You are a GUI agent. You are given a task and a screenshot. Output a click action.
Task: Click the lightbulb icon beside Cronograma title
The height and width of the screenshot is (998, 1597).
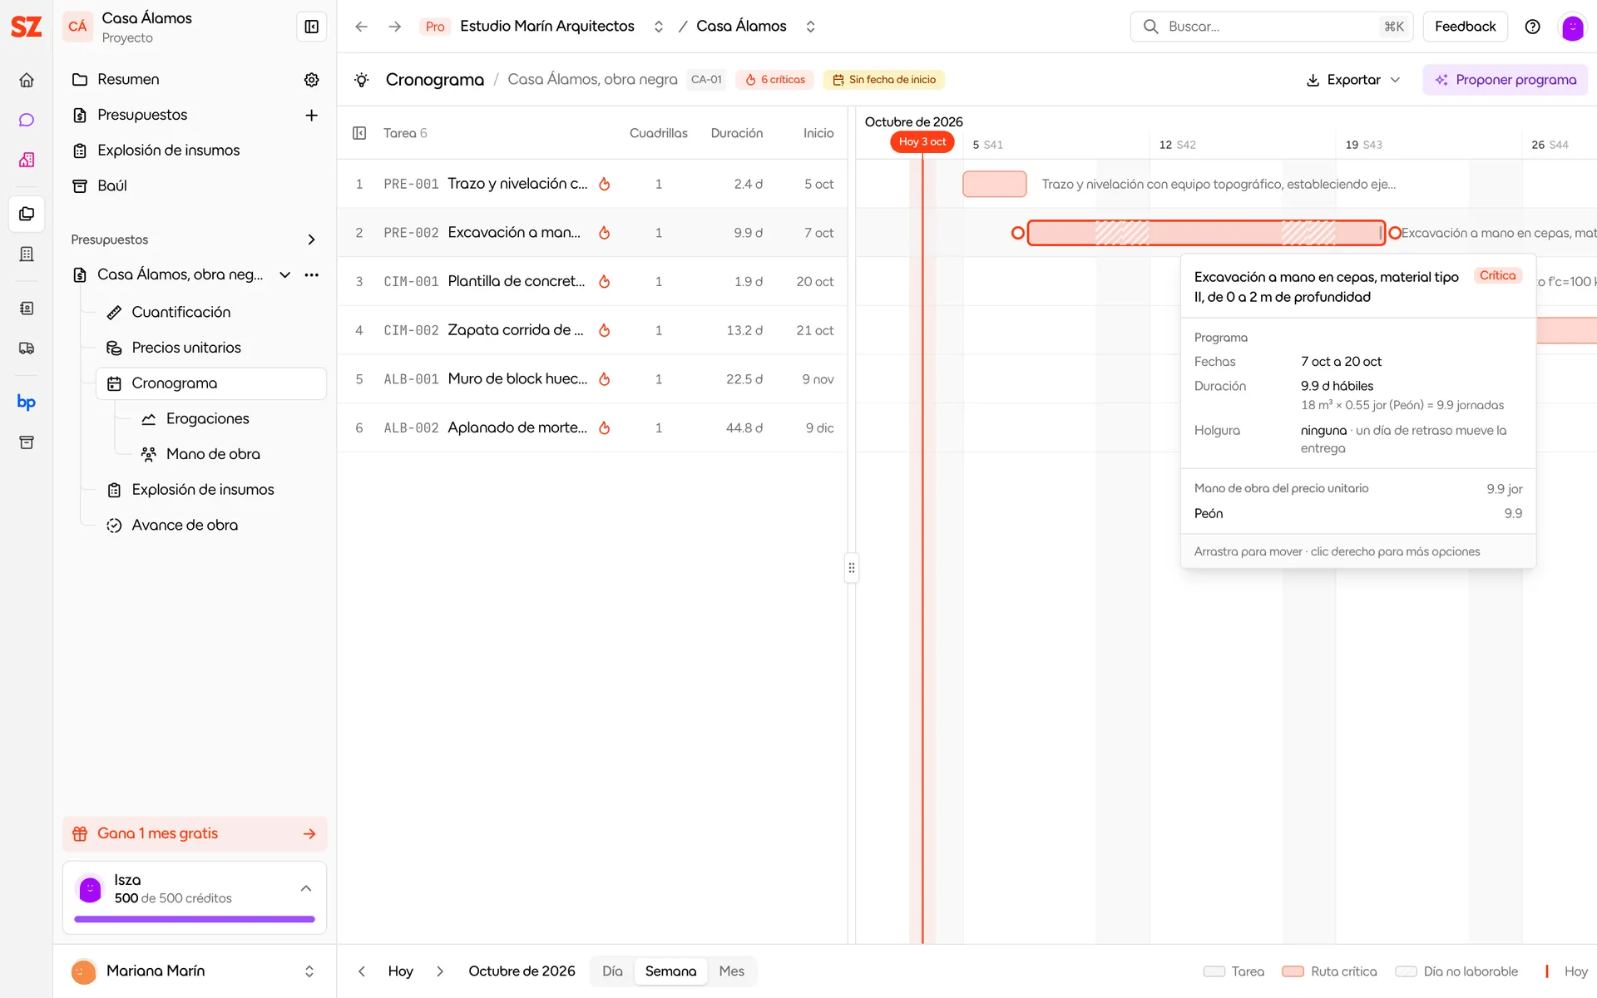pyautogui.click(x=362, y=80)
